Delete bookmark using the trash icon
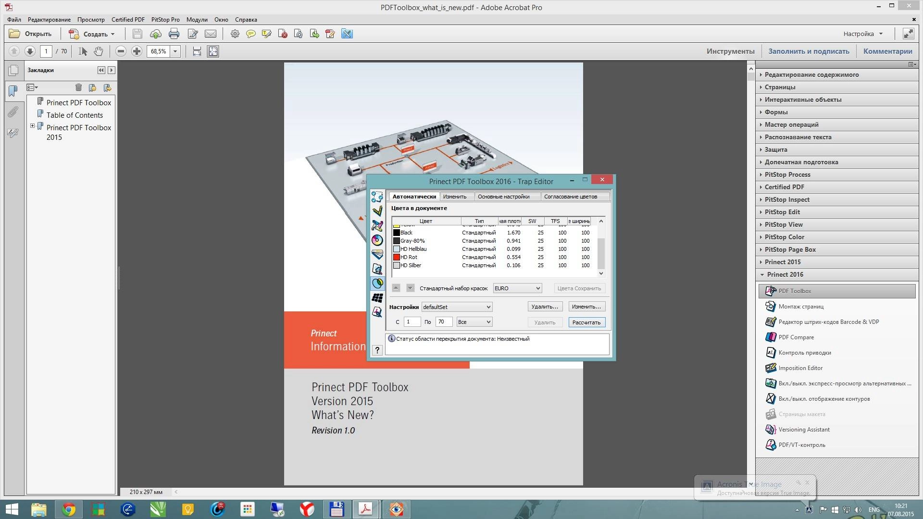Screen dimensions: 923x519 coord(78,87)
